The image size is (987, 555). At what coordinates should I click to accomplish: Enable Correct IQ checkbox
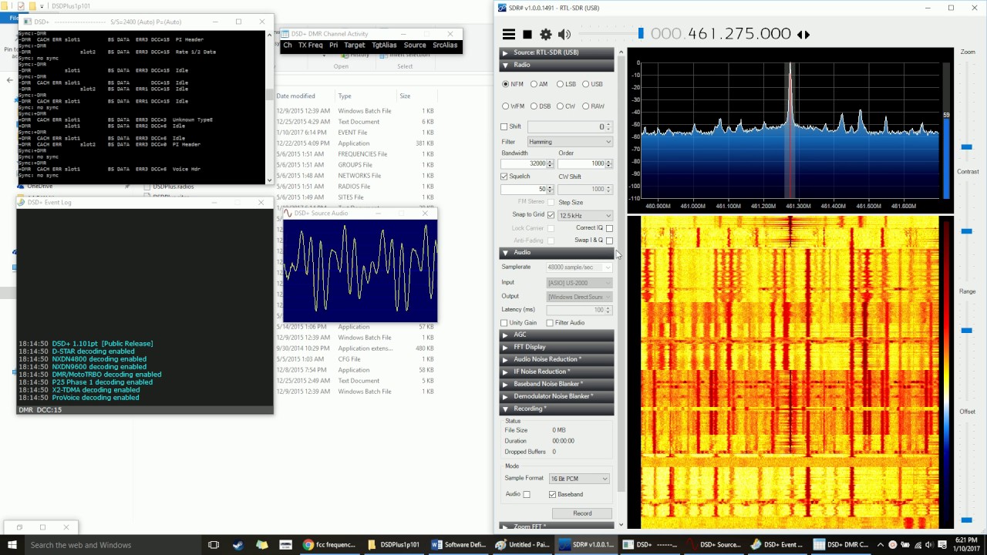609,228
